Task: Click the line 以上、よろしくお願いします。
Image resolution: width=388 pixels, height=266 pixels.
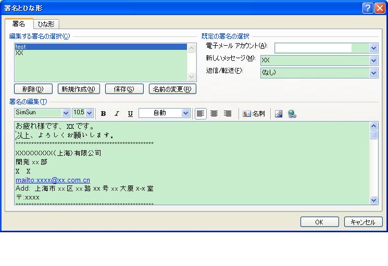Action: (65, 135)
